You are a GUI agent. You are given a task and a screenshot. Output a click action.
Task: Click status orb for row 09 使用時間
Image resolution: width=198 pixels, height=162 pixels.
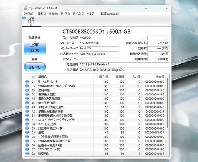[x=27, y=90]
